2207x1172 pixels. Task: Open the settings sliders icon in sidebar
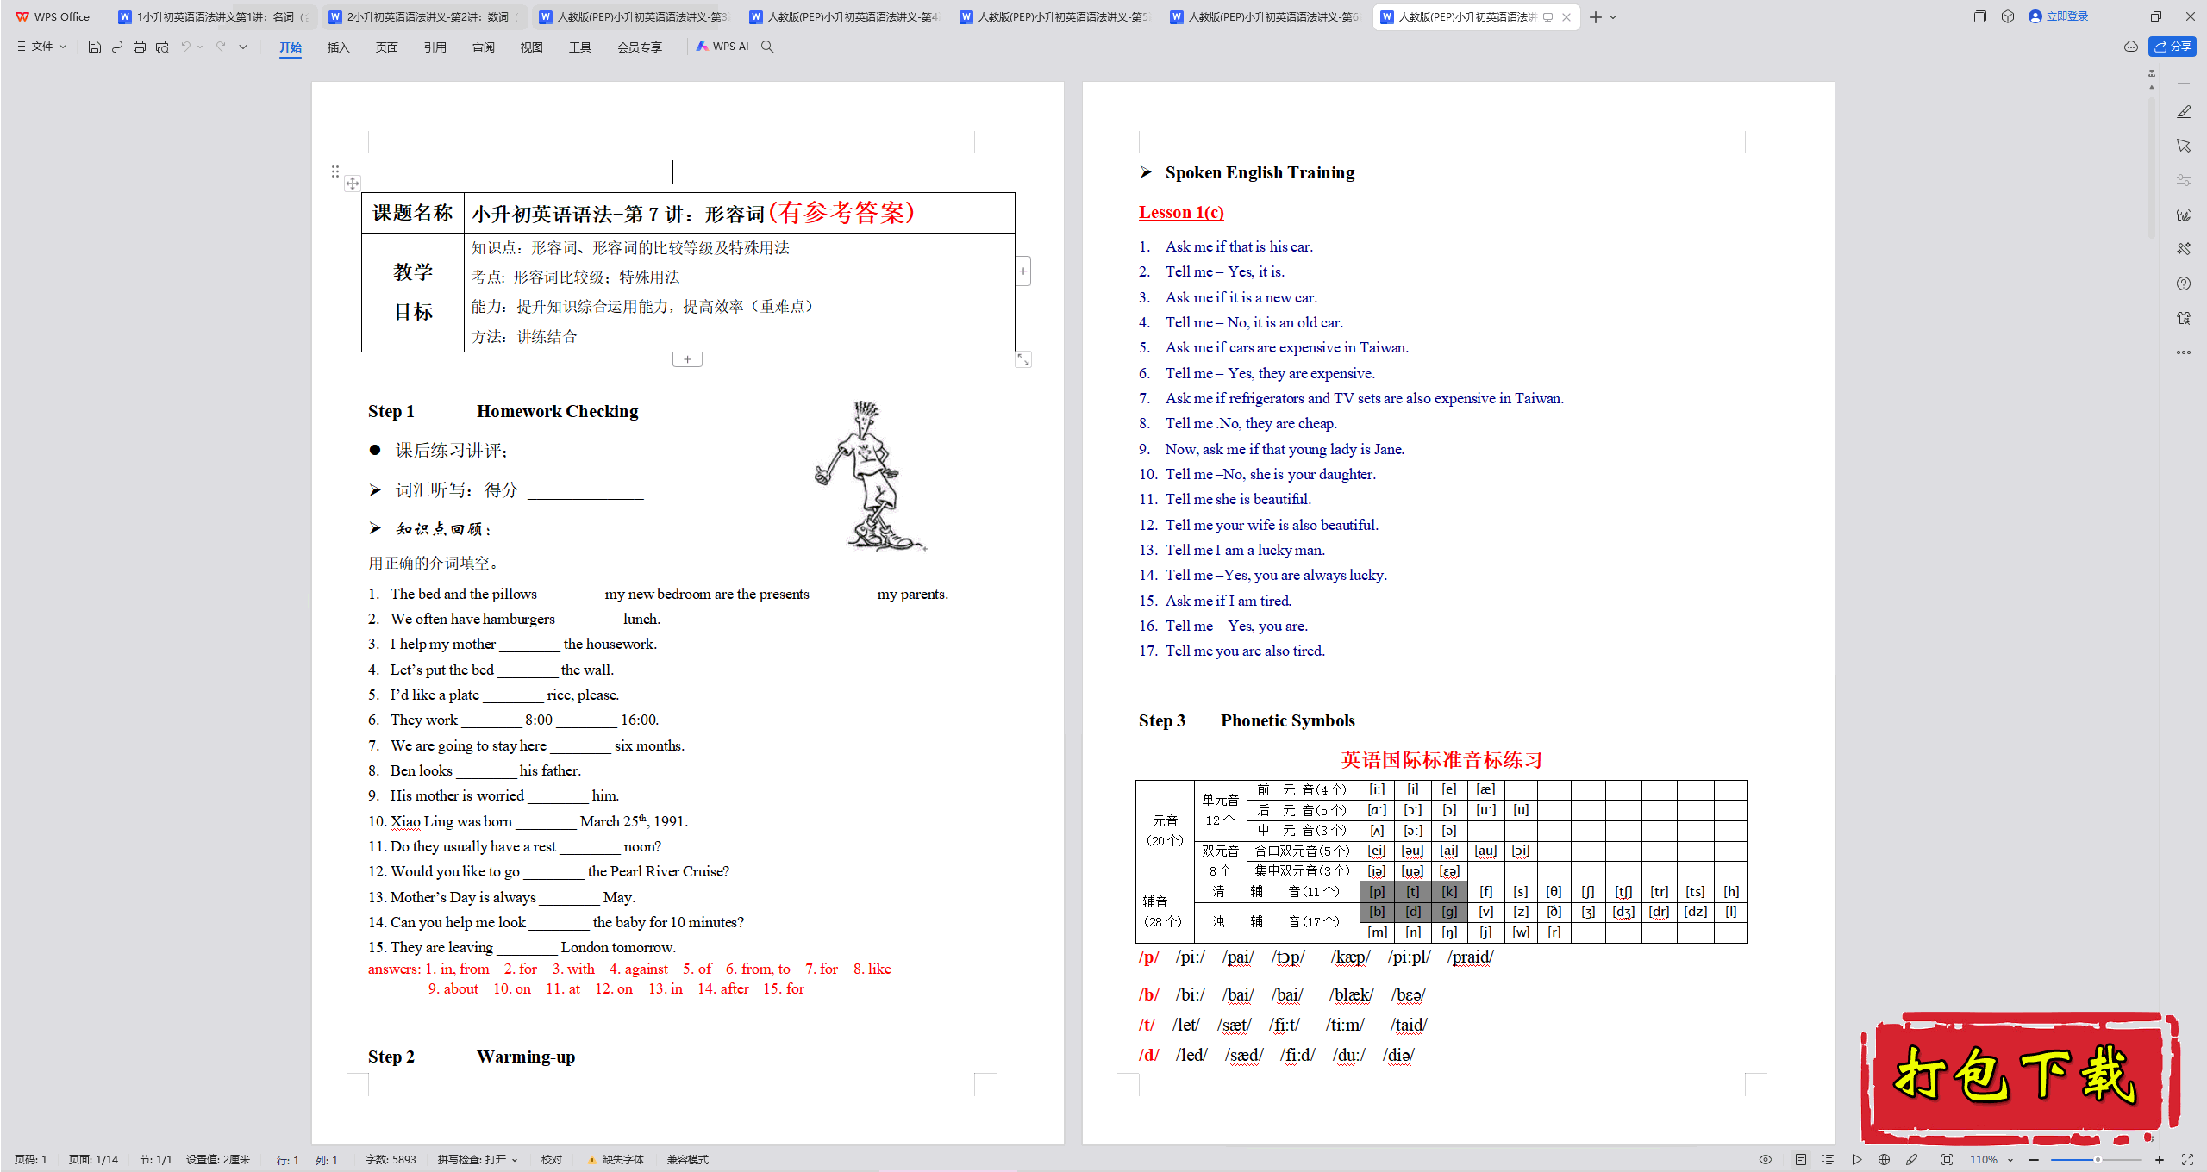pyautogui.click(x=2184, y=180)
